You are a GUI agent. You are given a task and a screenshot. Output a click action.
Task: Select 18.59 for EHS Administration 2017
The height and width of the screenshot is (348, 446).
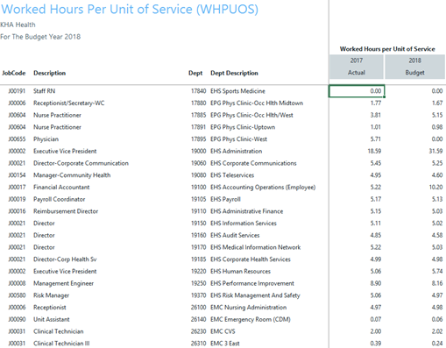pyautogui.click(x=374, y=151)
